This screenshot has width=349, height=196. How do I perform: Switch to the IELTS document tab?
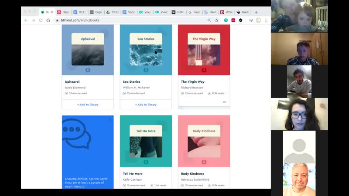tap(80, 12)
